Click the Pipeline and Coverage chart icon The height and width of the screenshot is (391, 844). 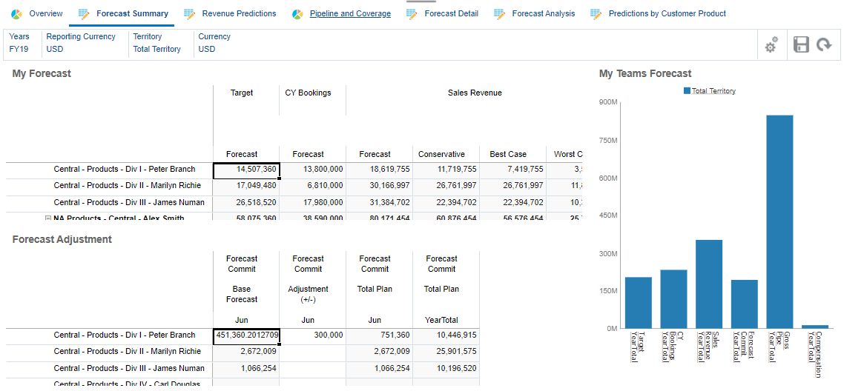[297, 14]
